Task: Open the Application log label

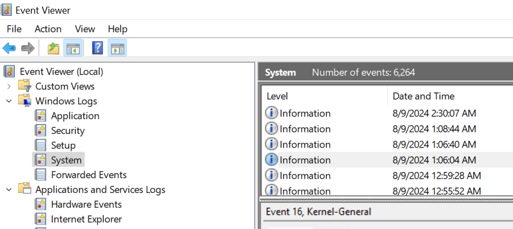Action: pos(75,116)
